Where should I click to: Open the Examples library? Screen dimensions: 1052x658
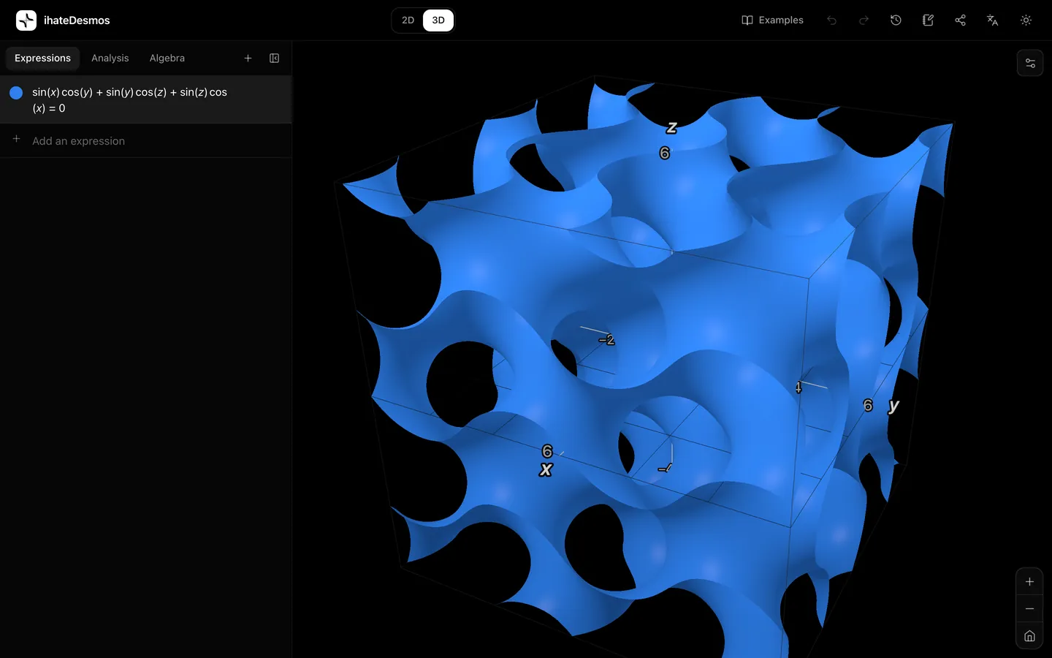tap(772, 20)
